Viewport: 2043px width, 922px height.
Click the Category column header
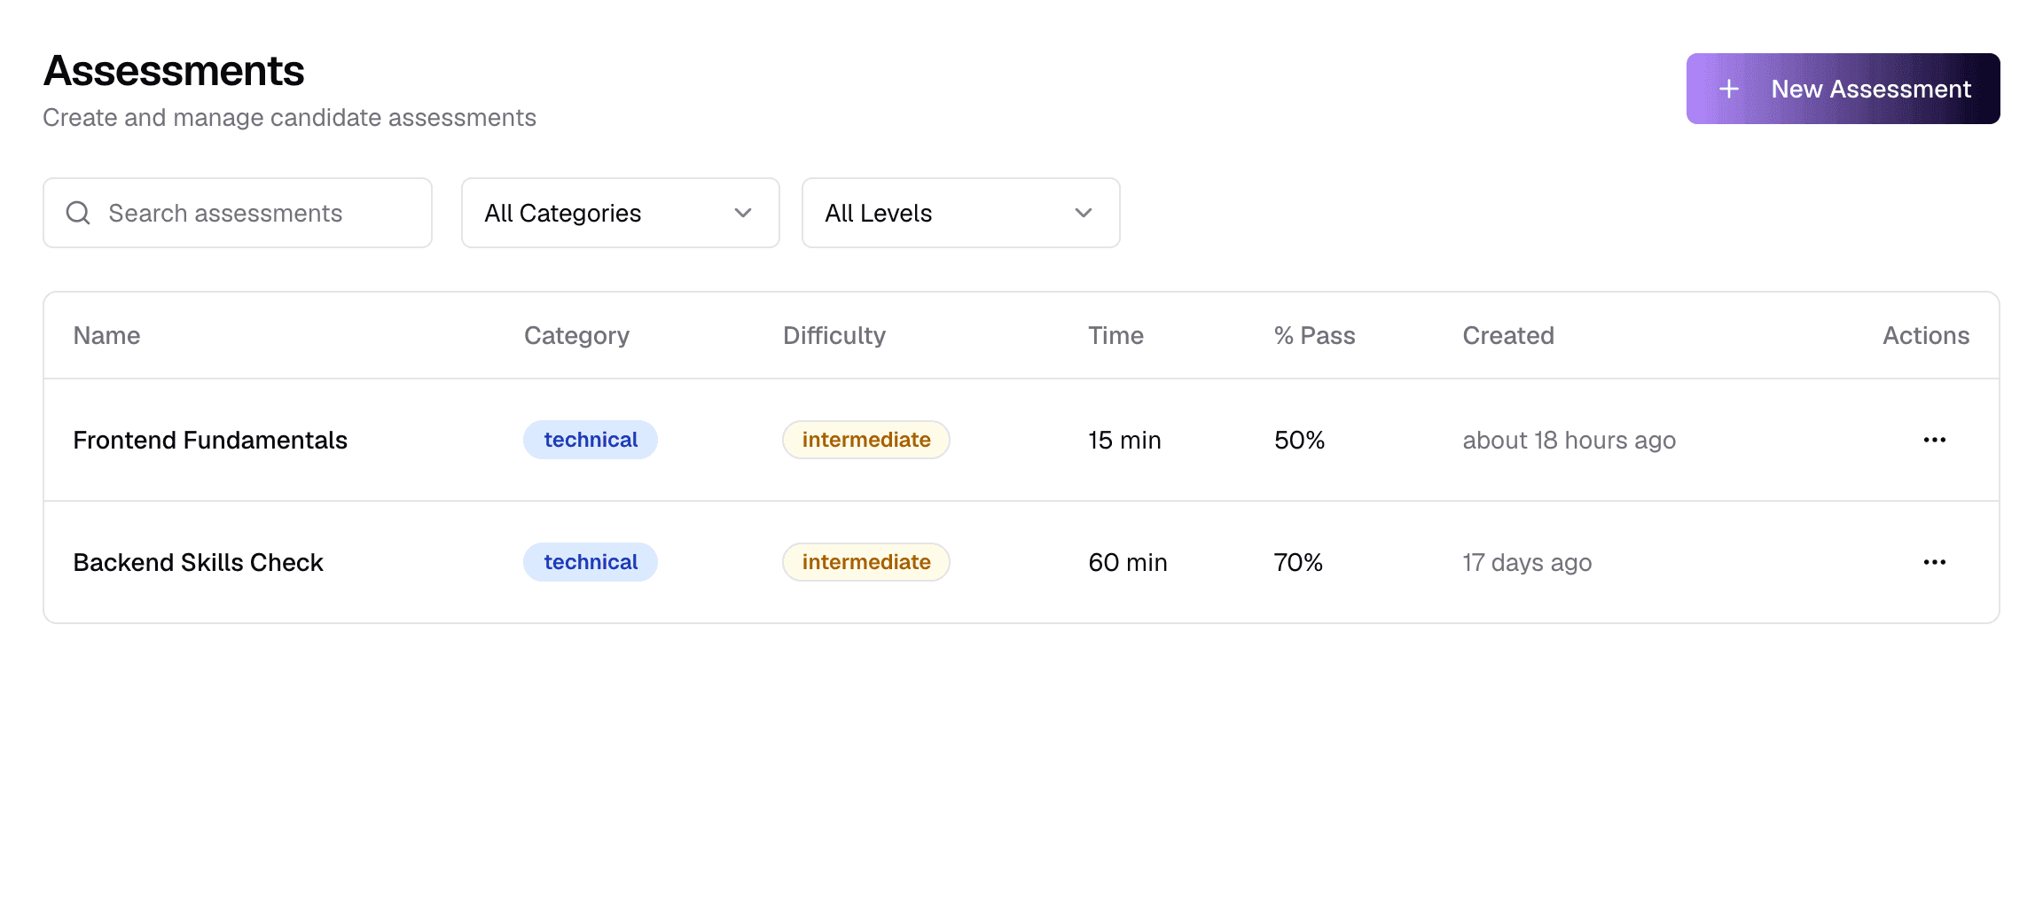[x=576, y=336]
